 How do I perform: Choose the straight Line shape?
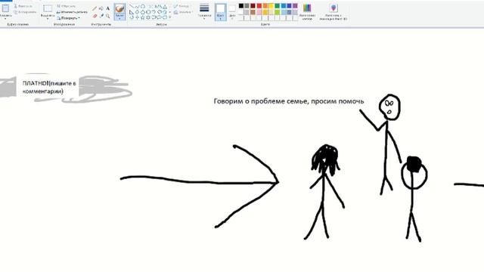[131, 6]
